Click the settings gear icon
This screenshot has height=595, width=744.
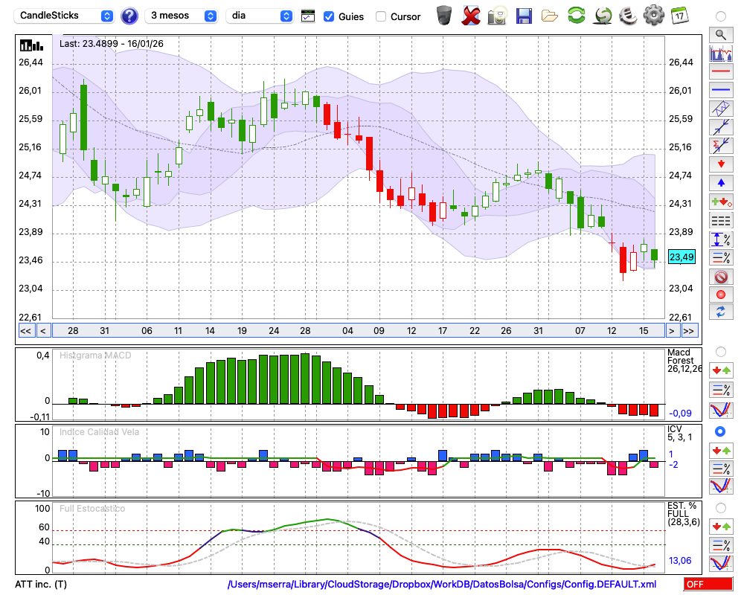coord(652,15)
